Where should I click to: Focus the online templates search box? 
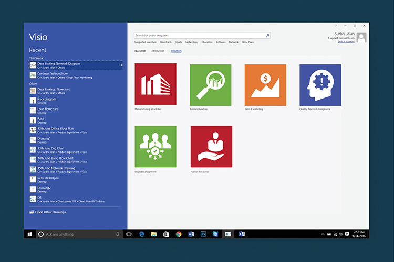pos(200,36)
